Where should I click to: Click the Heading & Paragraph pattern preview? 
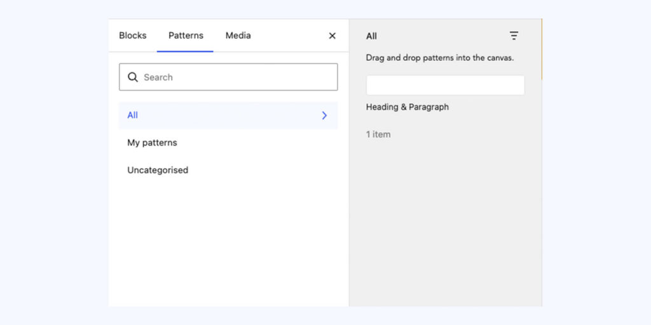[445, 85]
